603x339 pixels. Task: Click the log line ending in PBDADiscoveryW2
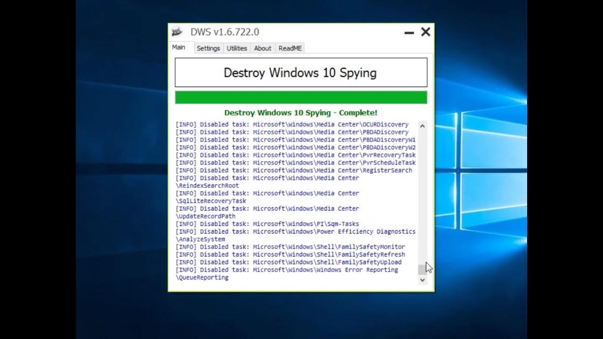click(x=296, y=147)
